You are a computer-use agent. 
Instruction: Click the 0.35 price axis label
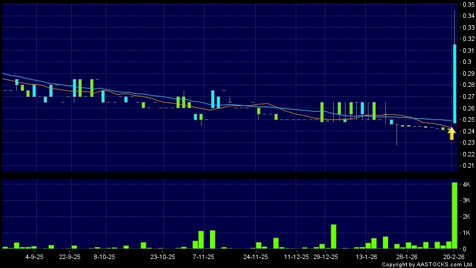[466, 4]
